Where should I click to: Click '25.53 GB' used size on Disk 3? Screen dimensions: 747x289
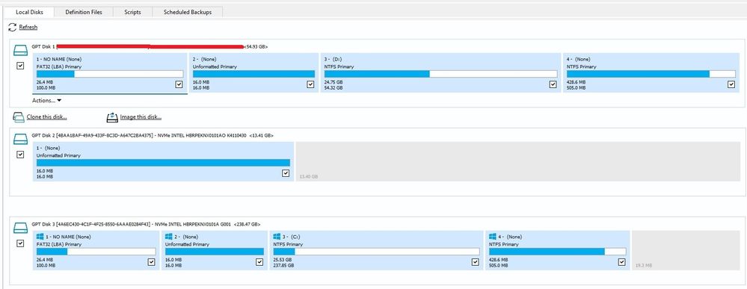pos(283,259)
